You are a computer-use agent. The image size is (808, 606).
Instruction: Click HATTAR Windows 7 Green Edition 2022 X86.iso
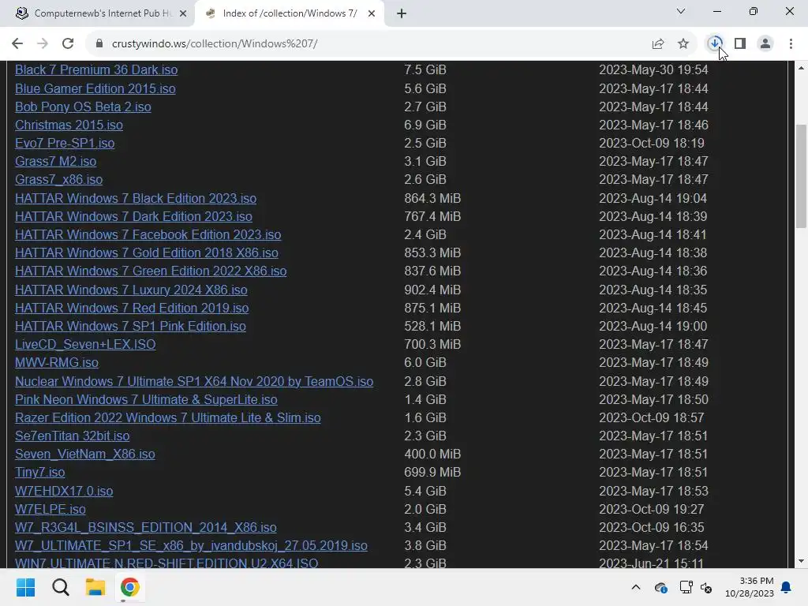[151, 271]
